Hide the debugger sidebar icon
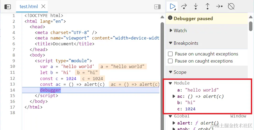The image size is (254, 130). 157,7
